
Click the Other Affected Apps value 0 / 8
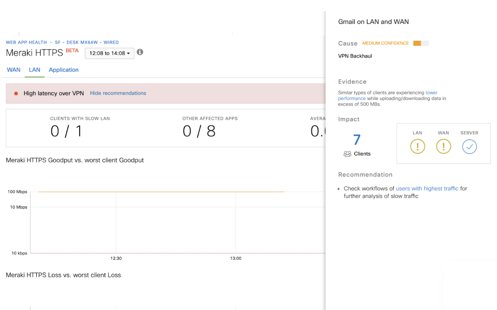[199, 131]
